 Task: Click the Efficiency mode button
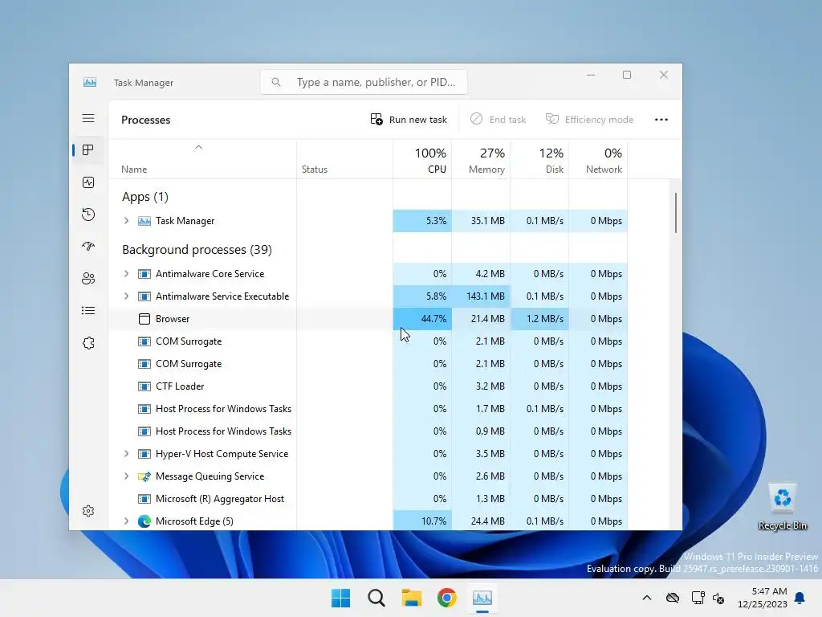pos(589,120)
